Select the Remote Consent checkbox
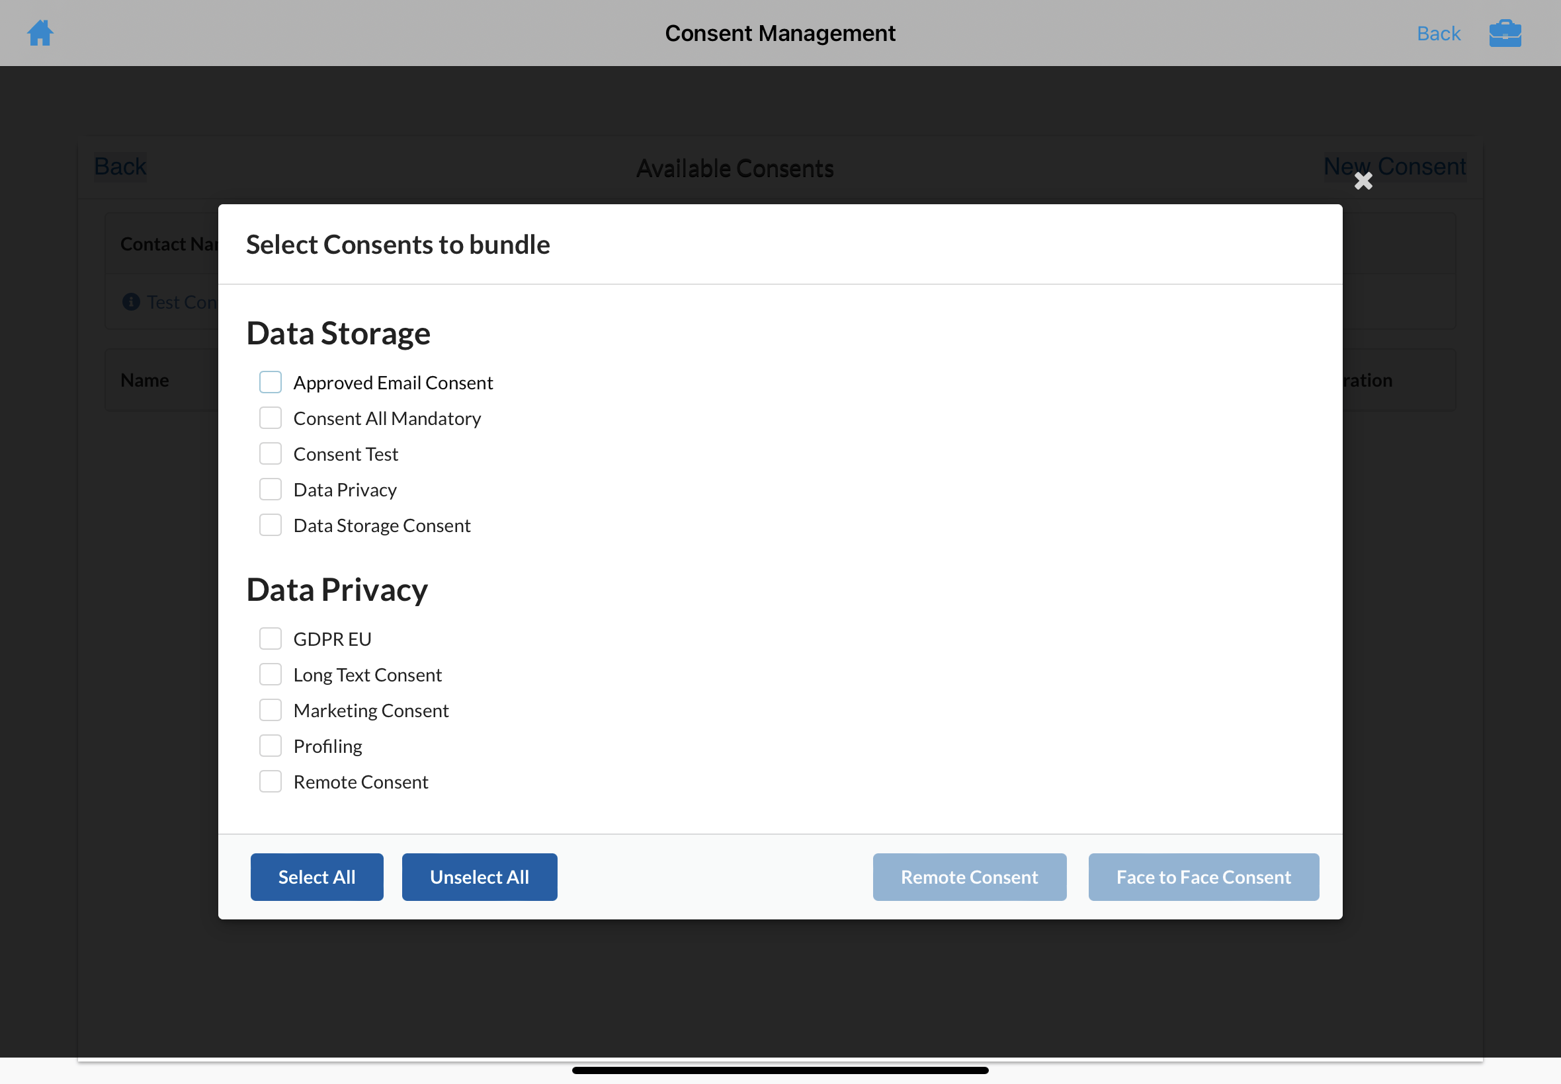The image size is (1561, 1084). (271, 782)
